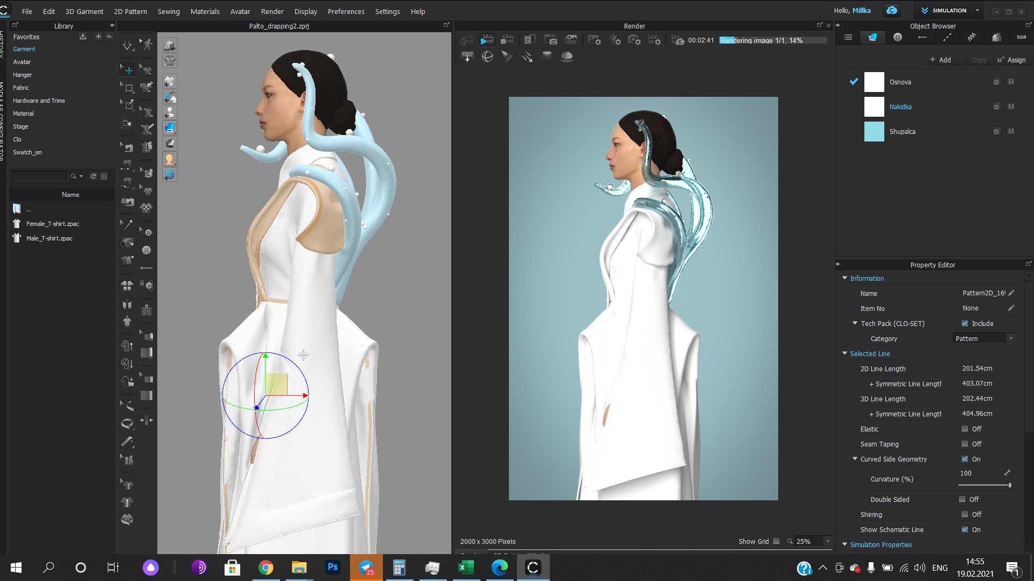Toggle Elastic property off for selected line

coord(965,428)
